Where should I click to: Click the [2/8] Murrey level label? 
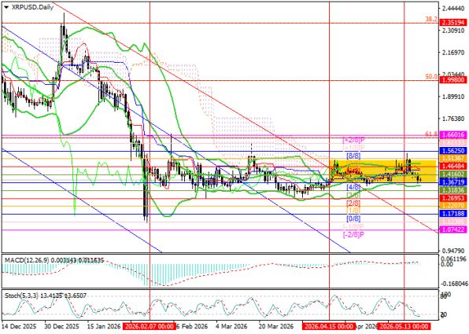coord(353,203)
